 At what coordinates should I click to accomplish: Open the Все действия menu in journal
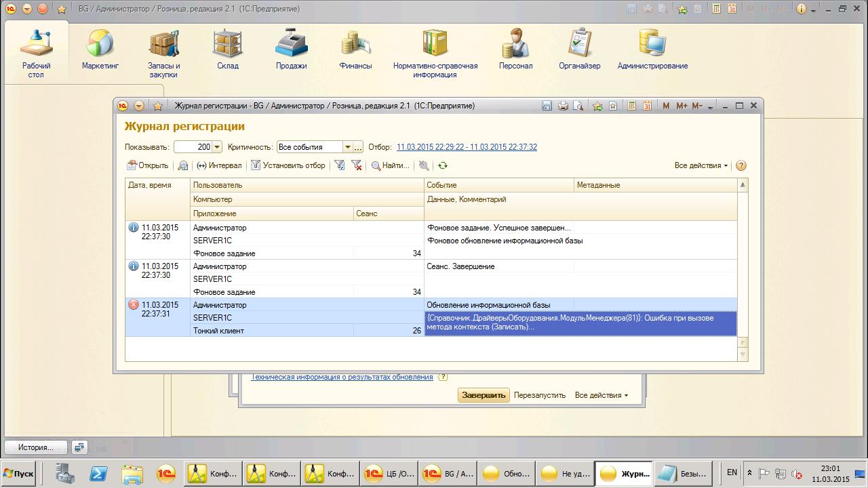701,165
